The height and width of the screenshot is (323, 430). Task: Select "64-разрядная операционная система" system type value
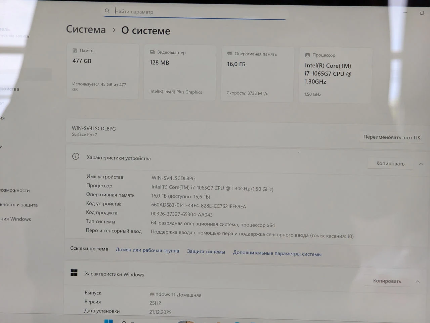[x=213, y=224]
